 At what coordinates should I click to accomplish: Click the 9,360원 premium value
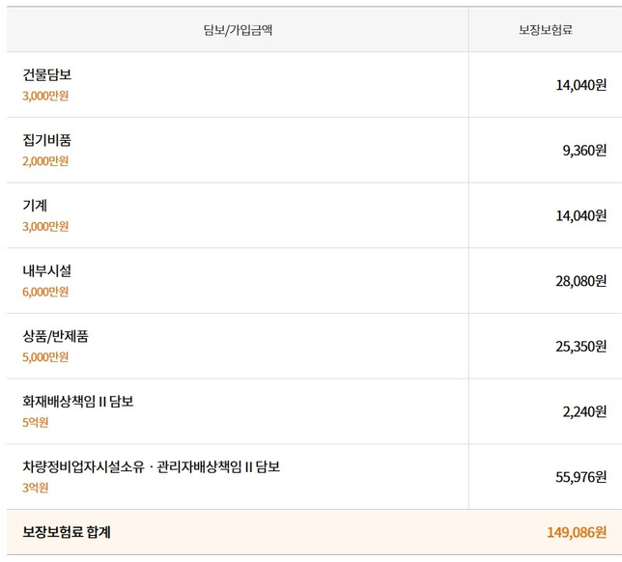pos(584,151)
